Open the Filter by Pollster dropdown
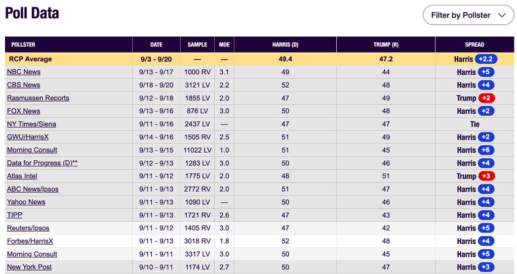 468,15
